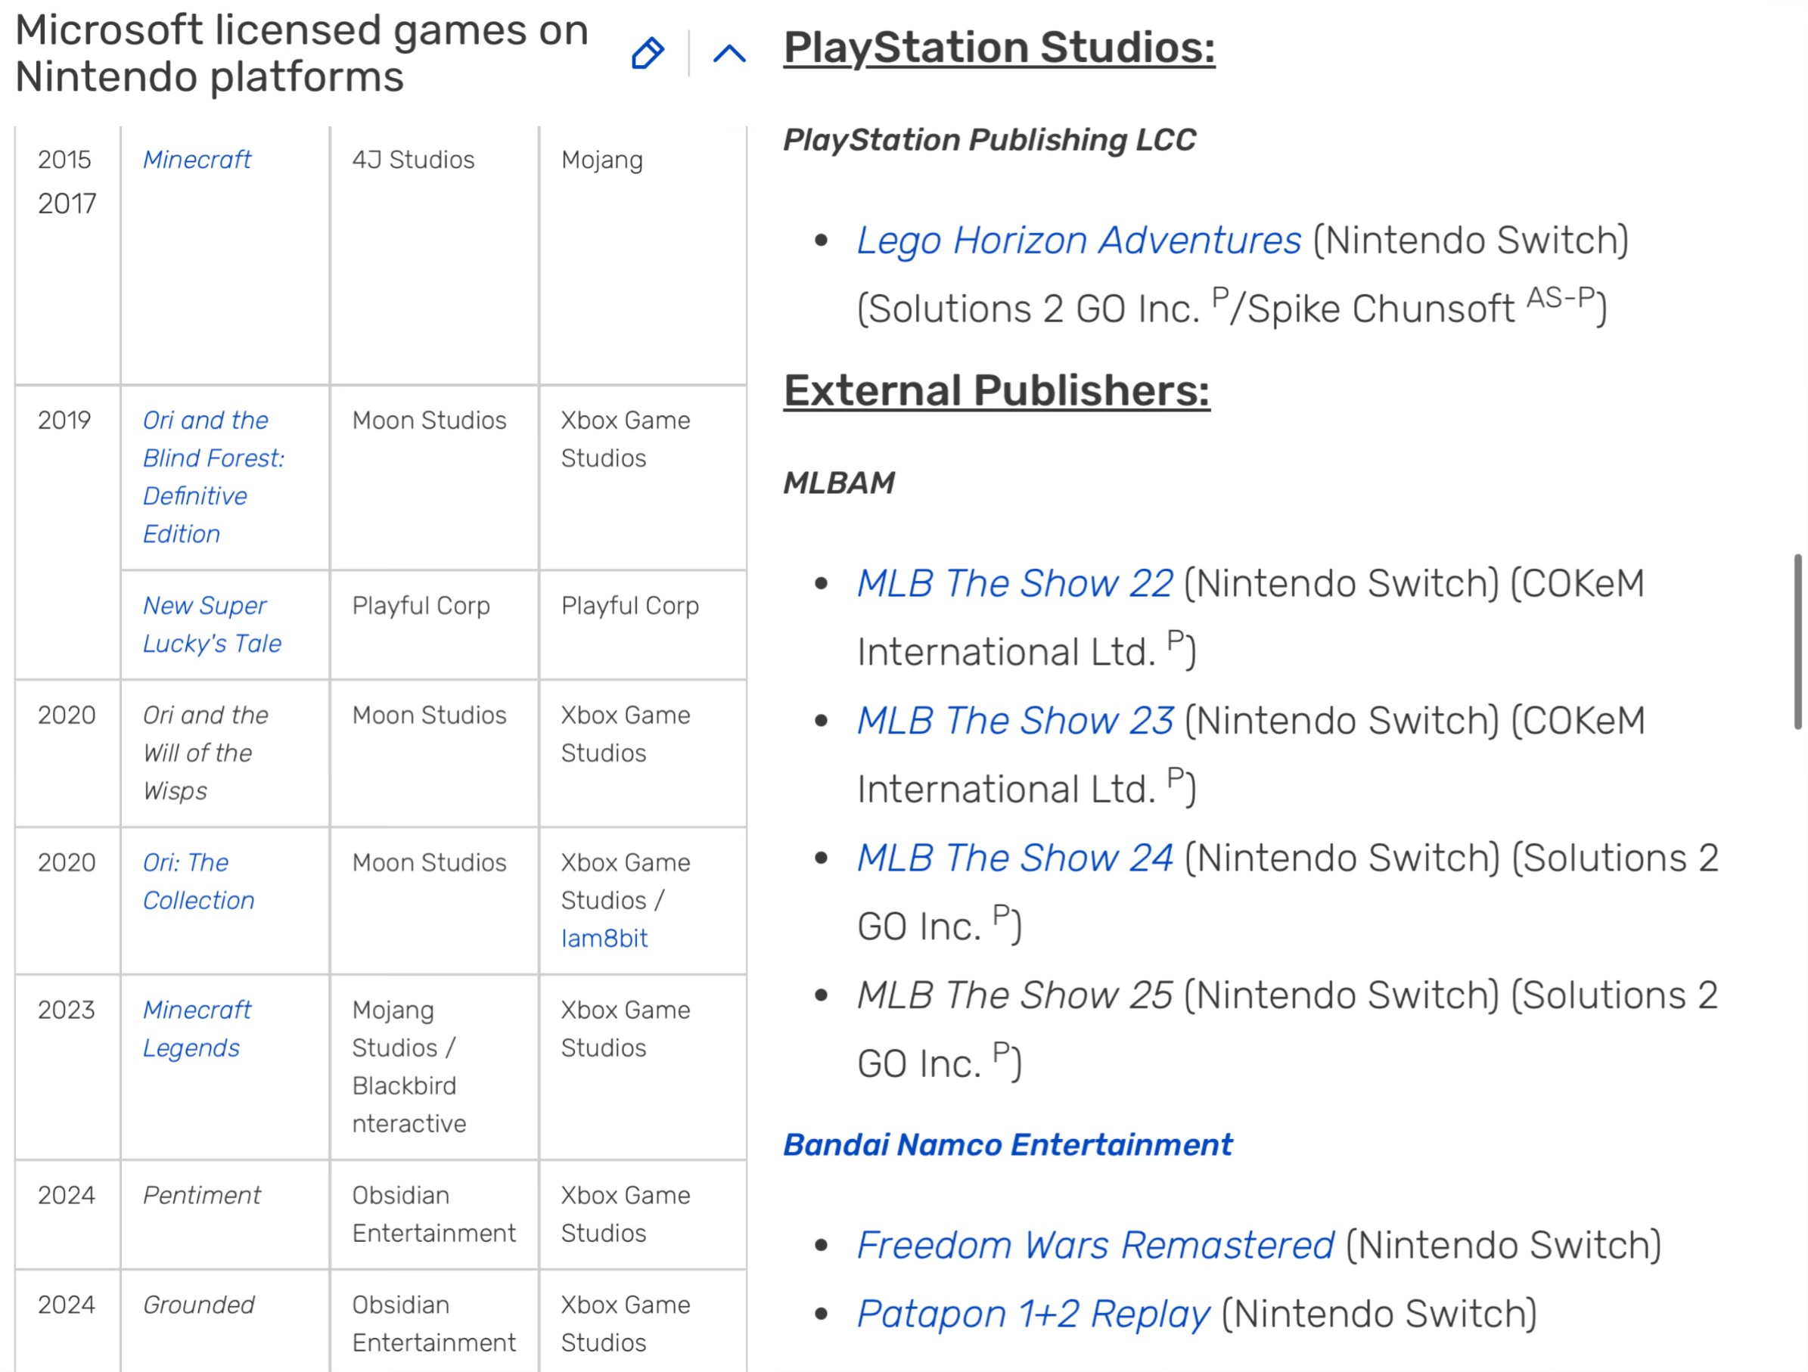This screenshot has height=1372, width=1808.
Task: Open MLB The Show 24 link
Action: (1014, 858)
